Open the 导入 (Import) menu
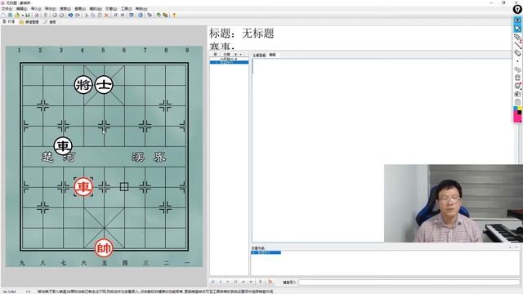The image size is (523, 294). point(36,9)
